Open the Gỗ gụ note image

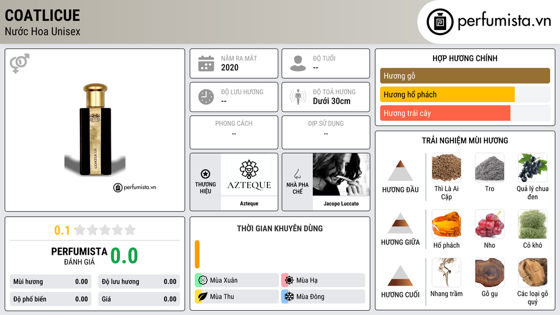click(x=489, y=272)
